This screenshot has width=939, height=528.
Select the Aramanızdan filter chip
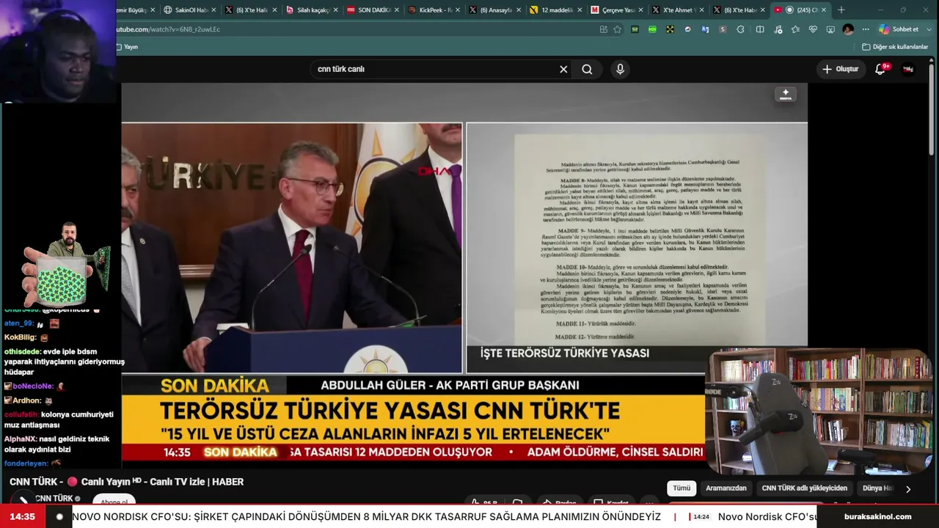coord(726,488)
